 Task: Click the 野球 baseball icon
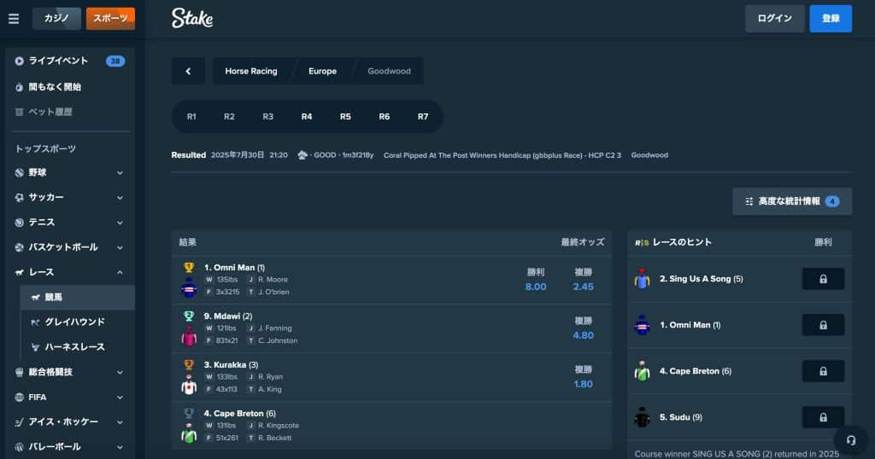[x=19, y=172]
